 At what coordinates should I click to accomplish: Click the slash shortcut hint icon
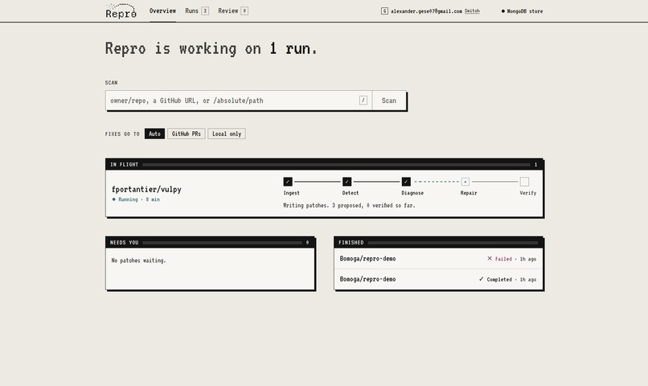click(363, 101)
